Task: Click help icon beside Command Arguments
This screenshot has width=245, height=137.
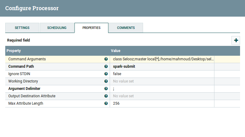Action: [106, 59]
